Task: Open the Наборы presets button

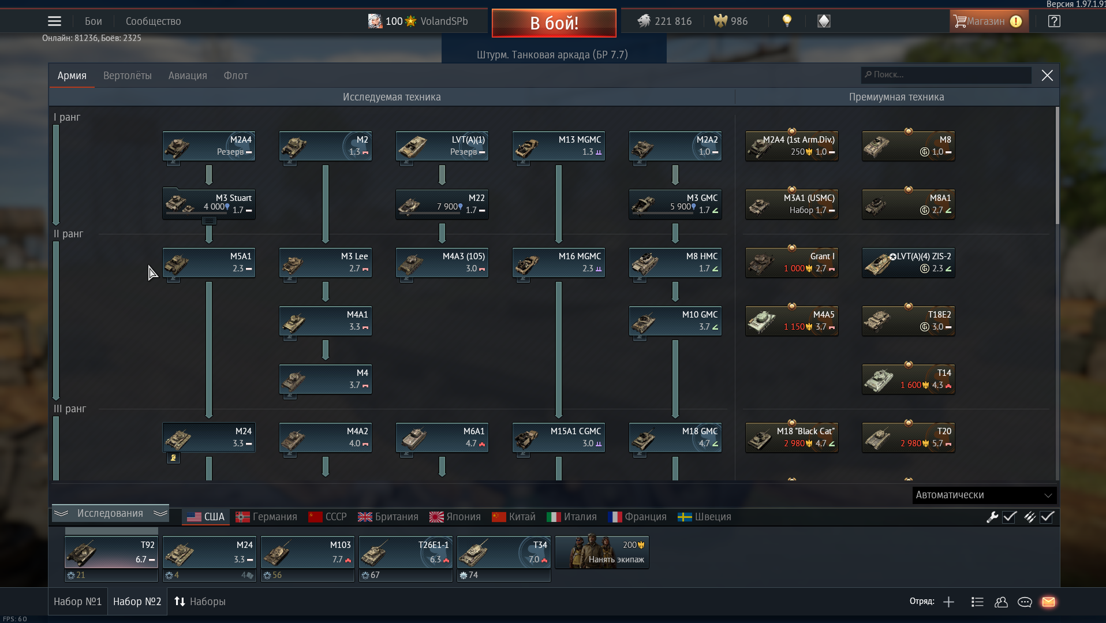Action: (x=200, y=602)
